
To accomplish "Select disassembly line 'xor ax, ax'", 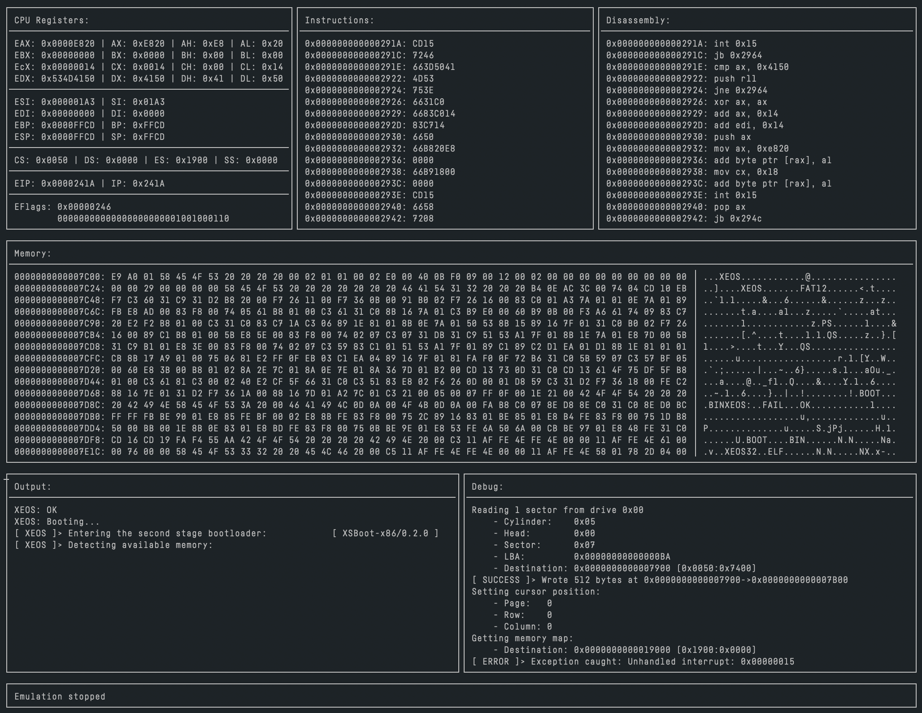I will [x=687, y=102].
